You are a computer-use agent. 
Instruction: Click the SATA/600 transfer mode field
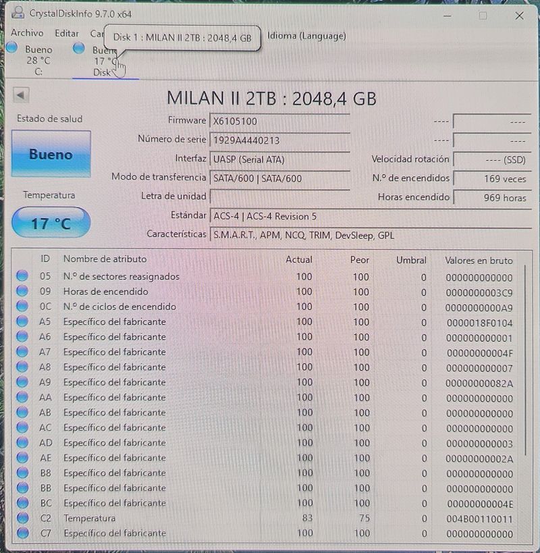(x=279, y=178)
